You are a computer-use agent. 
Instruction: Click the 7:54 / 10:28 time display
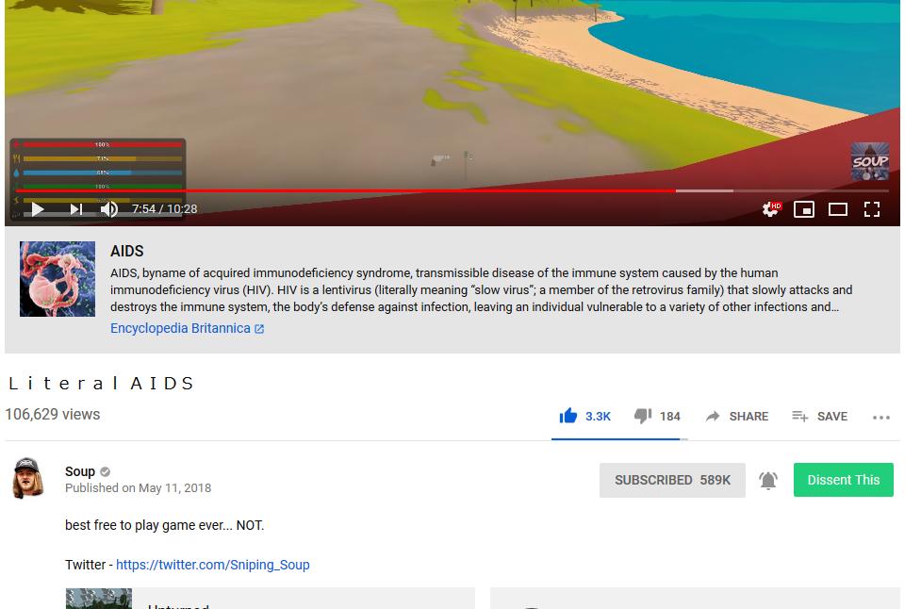point(164,209)
